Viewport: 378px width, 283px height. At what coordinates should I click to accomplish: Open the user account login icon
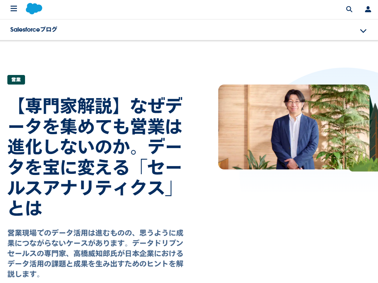(368, 9)
